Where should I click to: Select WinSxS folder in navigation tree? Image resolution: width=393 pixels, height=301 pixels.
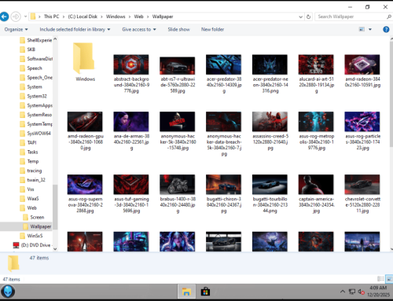31,236
